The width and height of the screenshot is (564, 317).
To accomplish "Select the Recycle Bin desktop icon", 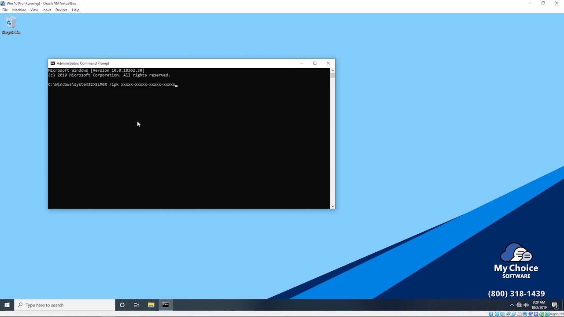I will [11, 26].
